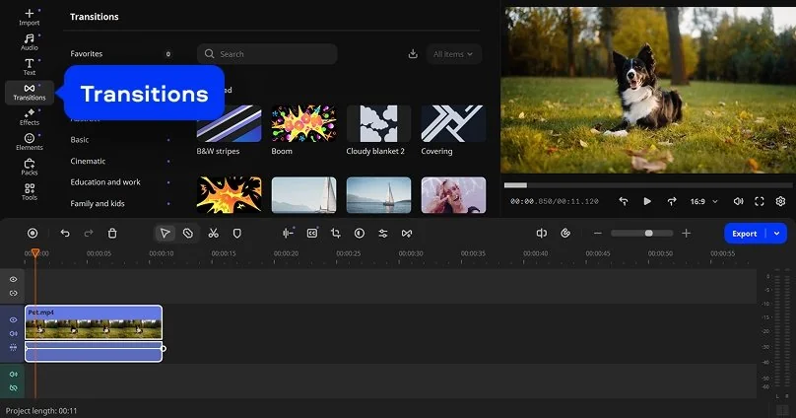The height and width of the screenshot is (418, 796).
Task: Delete clip with the trash icon
Action: [112, 234]
